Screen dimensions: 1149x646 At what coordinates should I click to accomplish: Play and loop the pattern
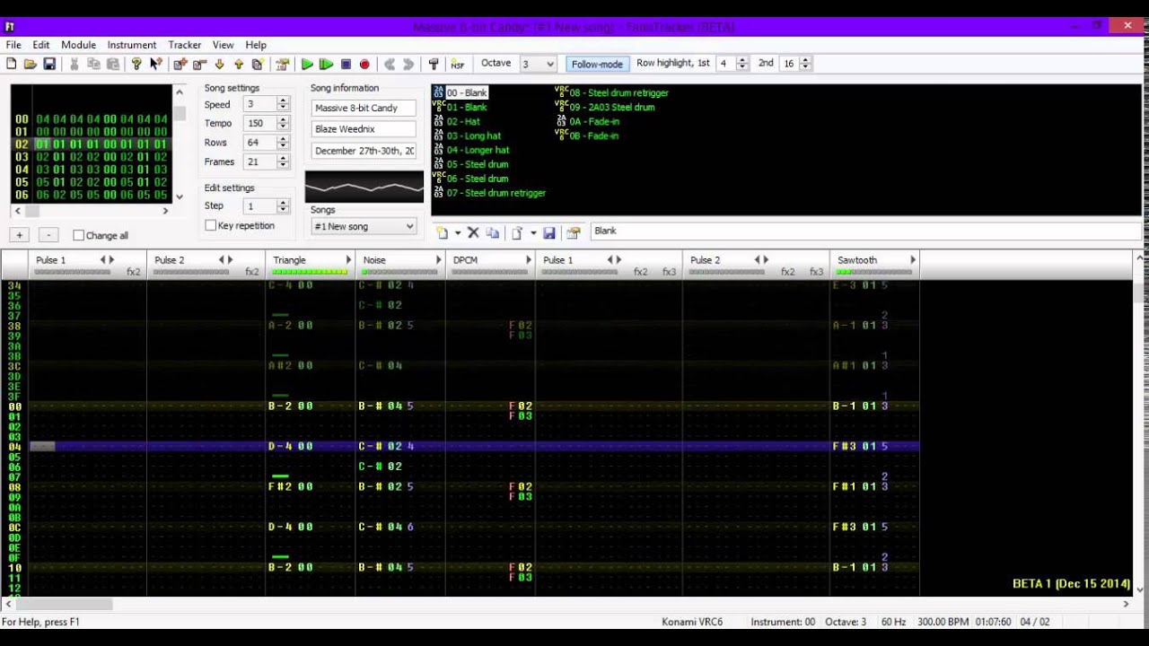pos(326,64)
